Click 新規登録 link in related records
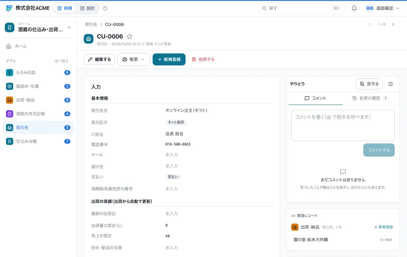This screenshot has width=407, height=257. click(x=383, y=227)
